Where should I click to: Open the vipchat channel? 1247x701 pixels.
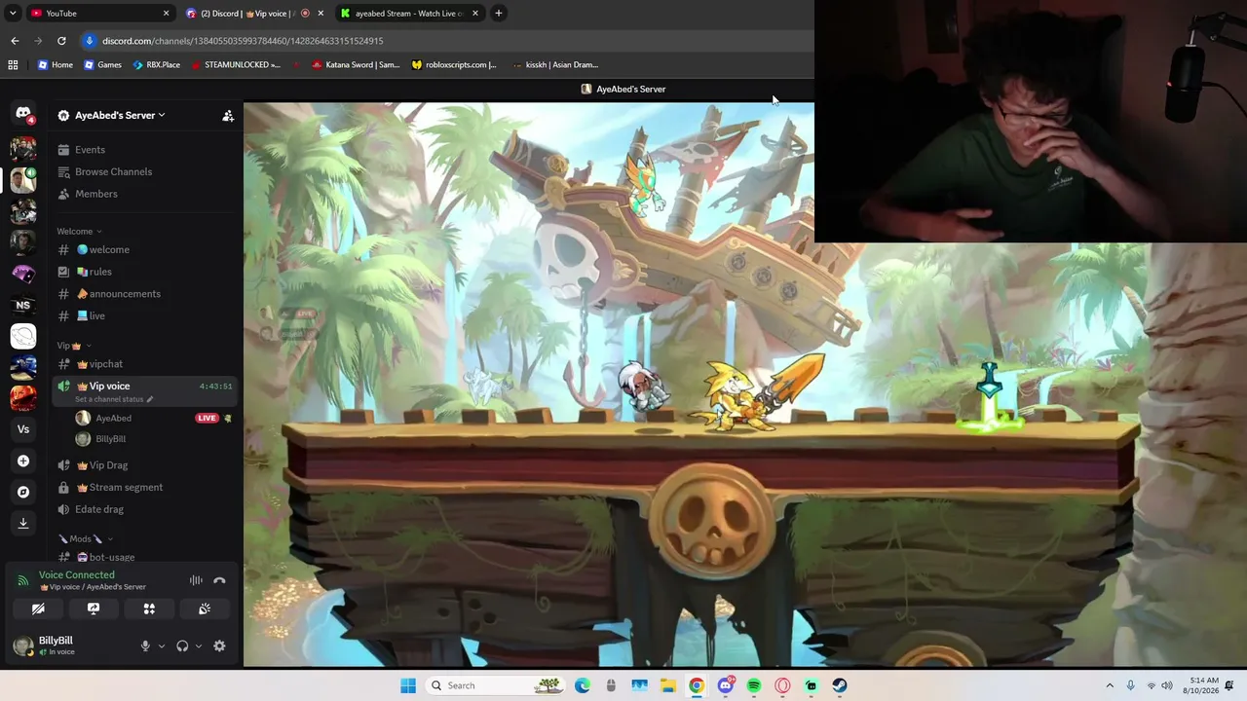tap(145, 364)
